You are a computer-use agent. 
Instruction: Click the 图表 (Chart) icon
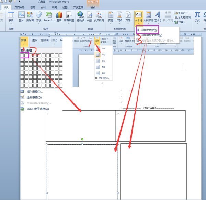(x=59, y=16)
